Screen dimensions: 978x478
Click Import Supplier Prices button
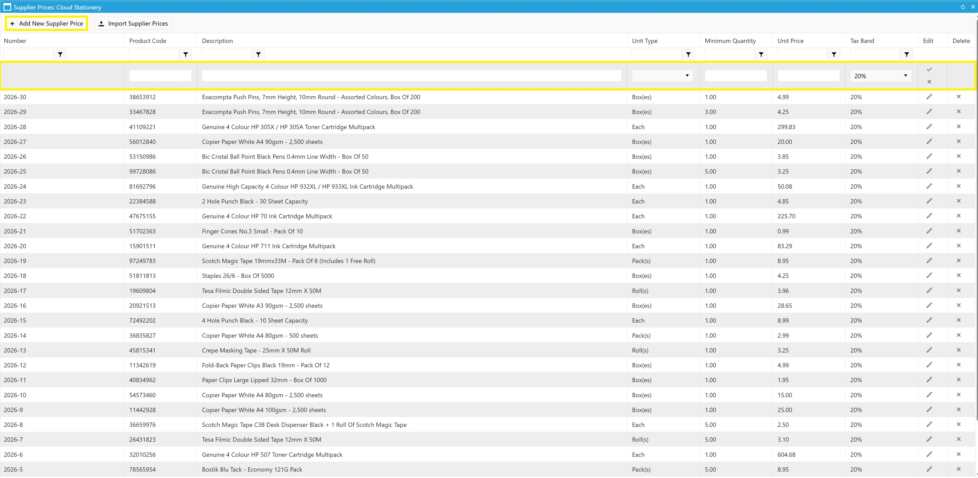(x=133, y=24)
